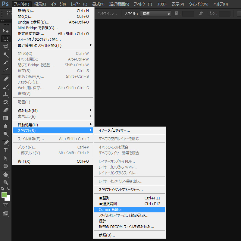Screen dimensions: 241x241
Task: Open the 書式(Y) menu
Action: 98,4
